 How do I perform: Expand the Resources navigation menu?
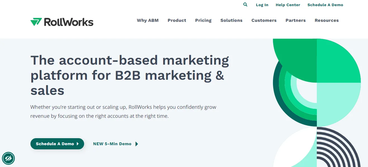[x=326, y=20]
